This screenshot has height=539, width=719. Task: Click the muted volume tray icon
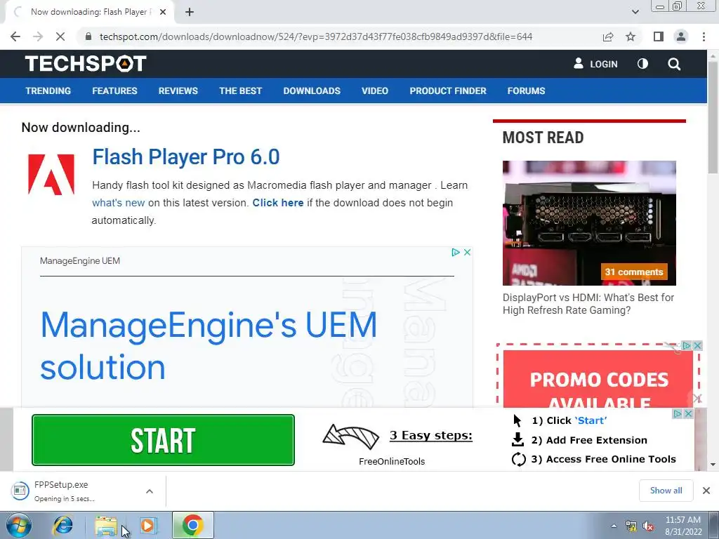648,526
